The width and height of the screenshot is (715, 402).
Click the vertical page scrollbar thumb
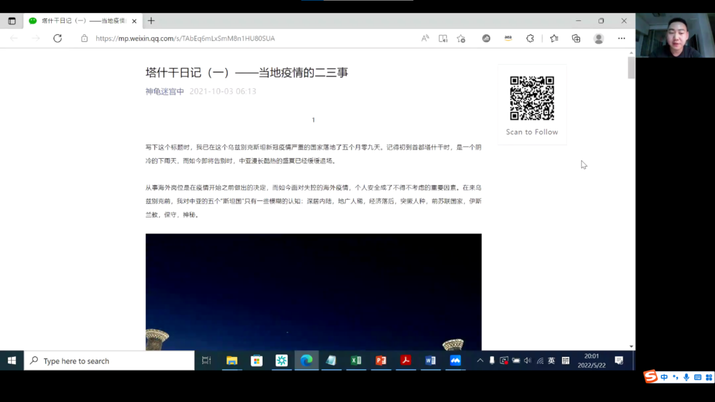pyautogui.click(x=631, y=68)
